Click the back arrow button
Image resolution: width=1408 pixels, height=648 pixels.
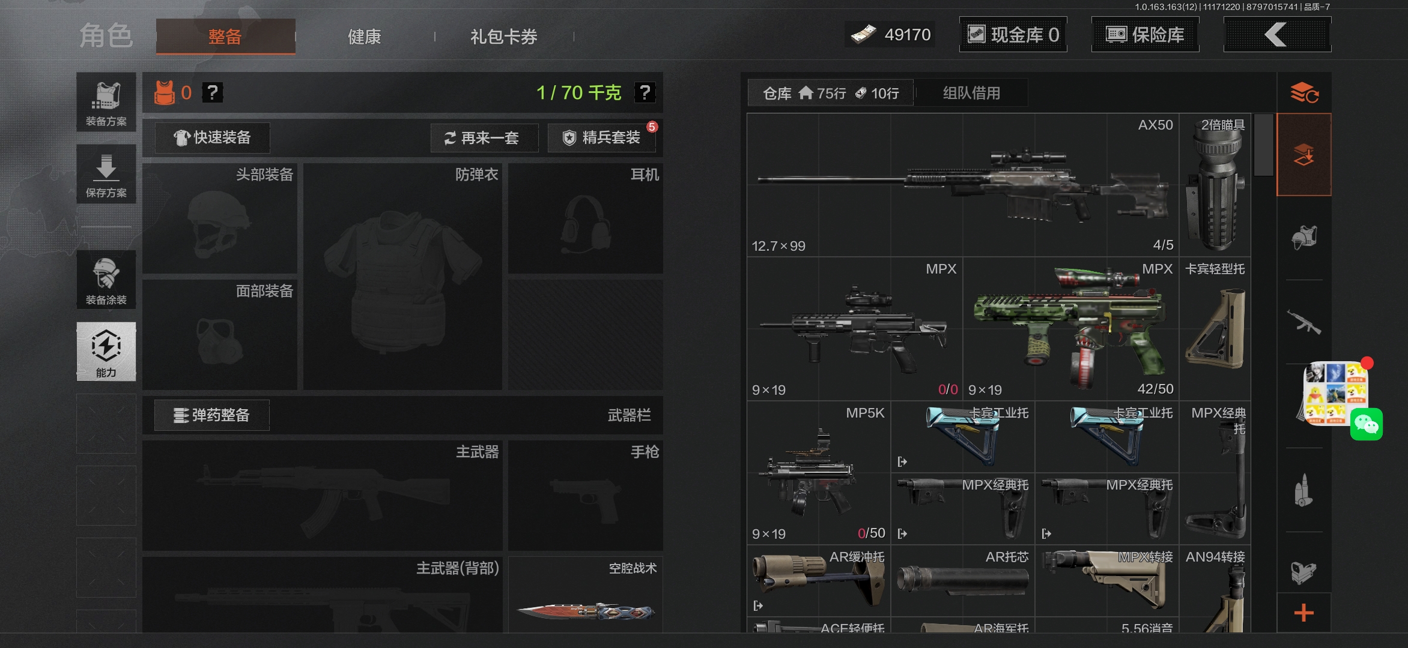pyautogui.click(x=1276, y=35)
